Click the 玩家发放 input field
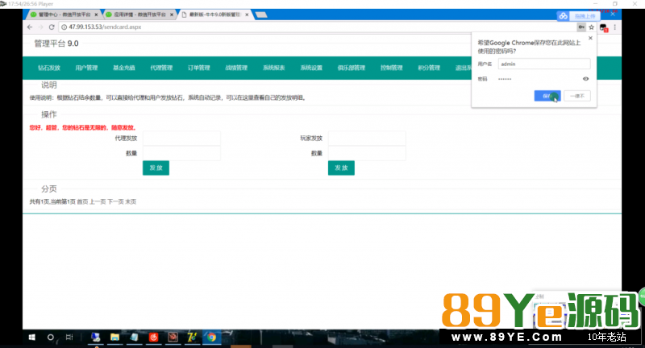Viewport: 645px width, 348px height. [x=367, y=138]
